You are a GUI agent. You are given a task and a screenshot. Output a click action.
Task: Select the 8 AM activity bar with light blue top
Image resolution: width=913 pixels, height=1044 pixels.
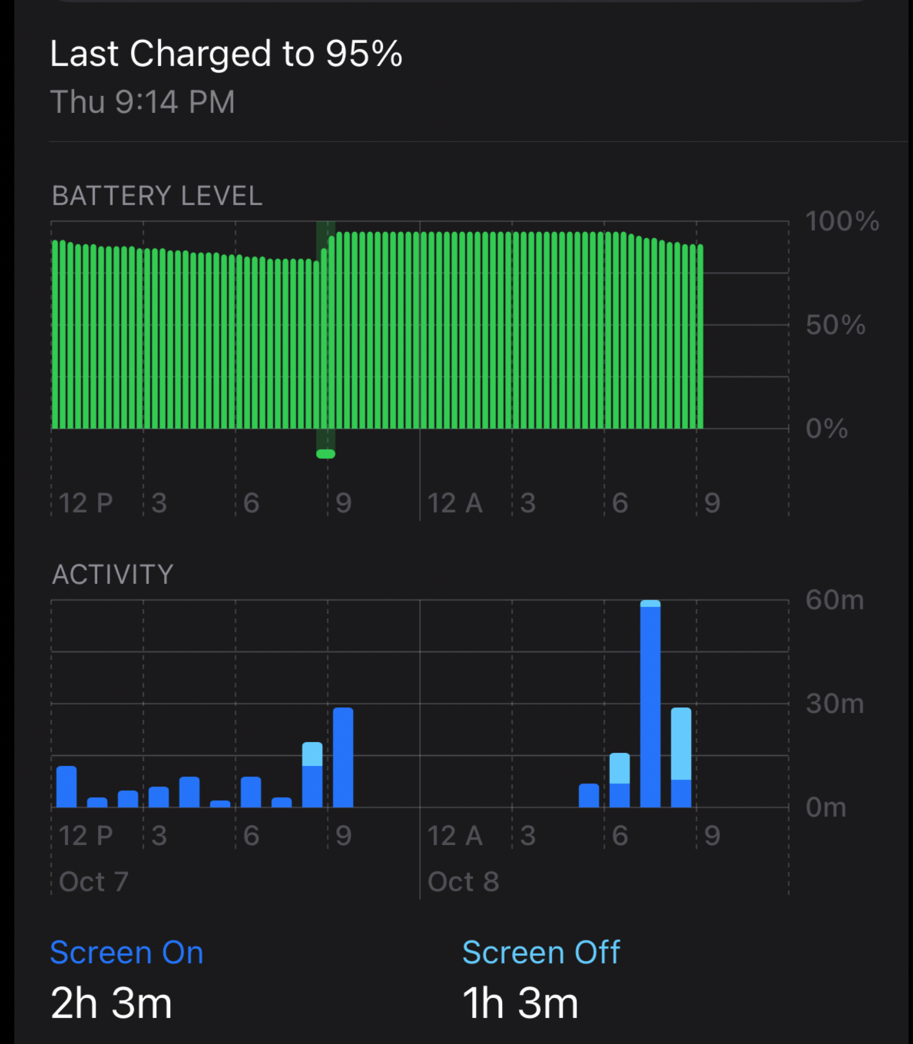681,757
